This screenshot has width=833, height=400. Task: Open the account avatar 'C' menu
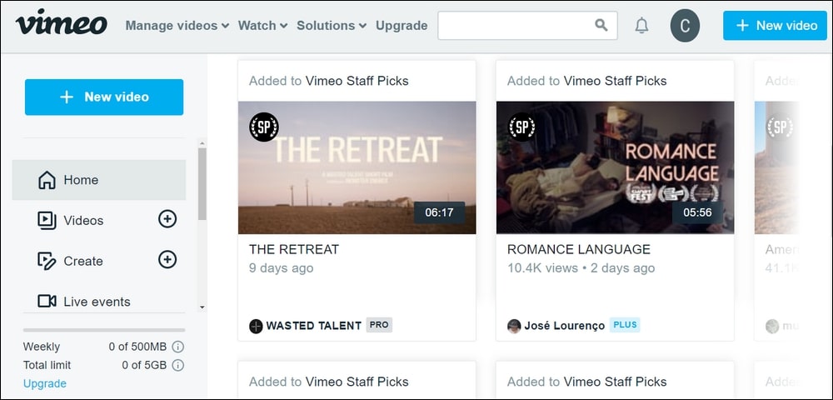pyautogui.click(x=685, y=26)
